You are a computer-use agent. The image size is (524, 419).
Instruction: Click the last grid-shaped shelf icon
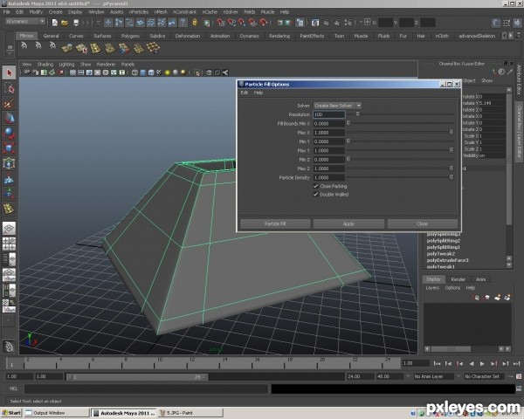153,48
